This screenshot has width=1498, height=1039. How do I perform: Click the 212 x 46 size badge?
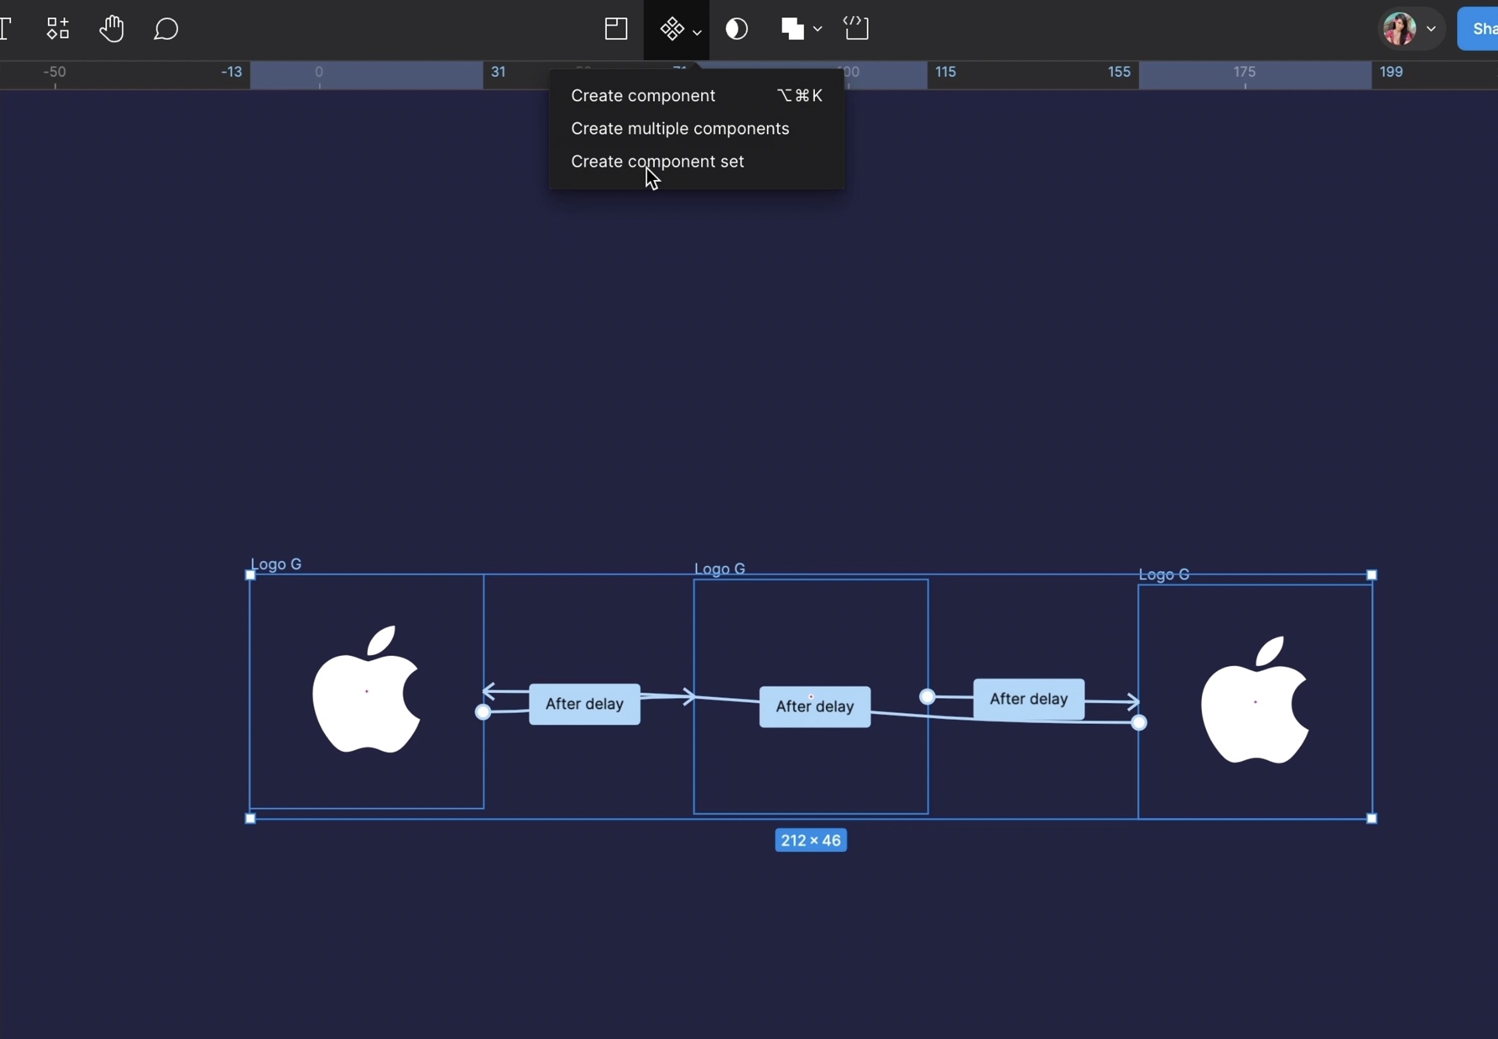810,840
